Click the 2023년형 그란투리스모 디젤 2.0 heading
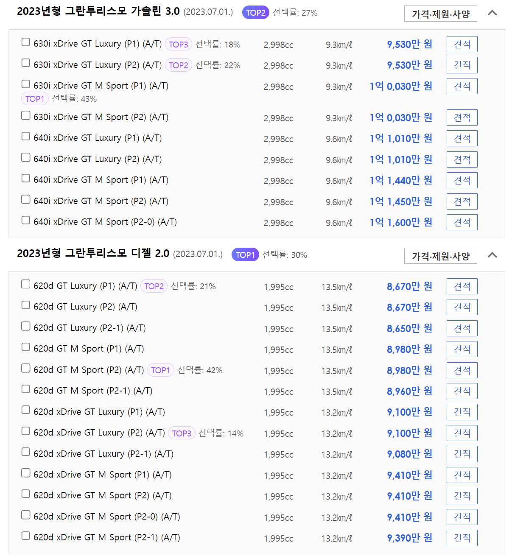This screenshot has width=512, height=559. click(x=93, y=254)
